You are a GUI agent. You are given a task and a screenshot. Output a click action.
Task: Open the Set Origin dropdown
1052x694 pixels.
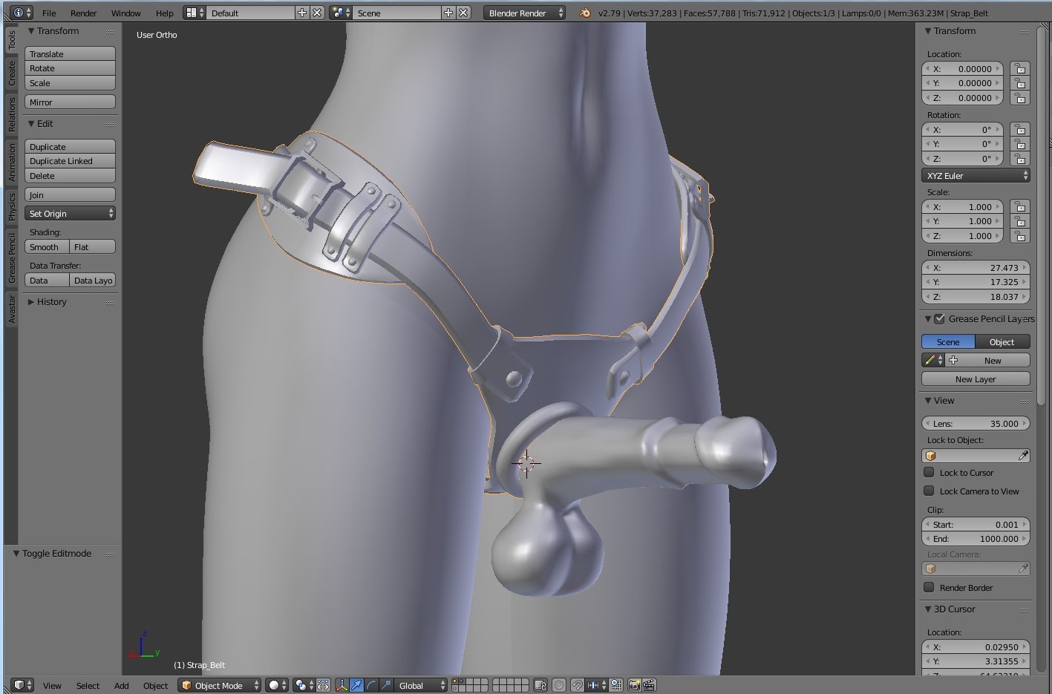[x=71, y=213]
